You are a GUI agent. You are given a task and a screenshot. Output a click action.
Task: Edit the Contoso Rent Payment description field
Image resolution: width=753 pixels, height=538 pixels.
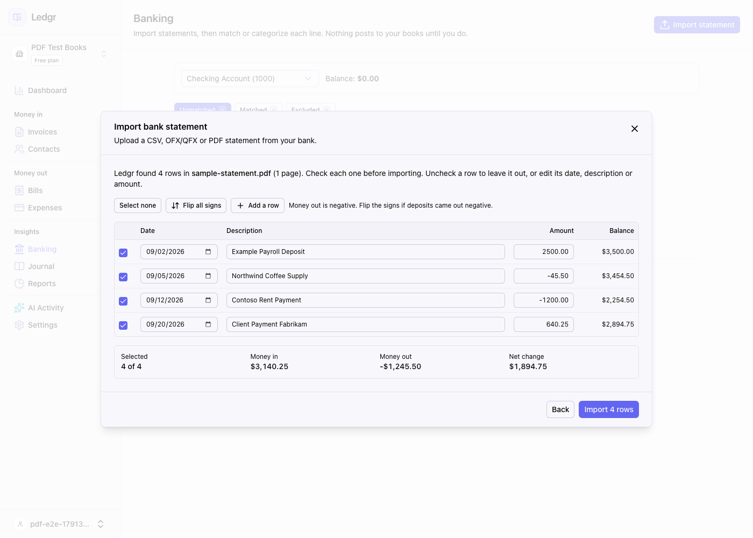click(x=366, y=300)
